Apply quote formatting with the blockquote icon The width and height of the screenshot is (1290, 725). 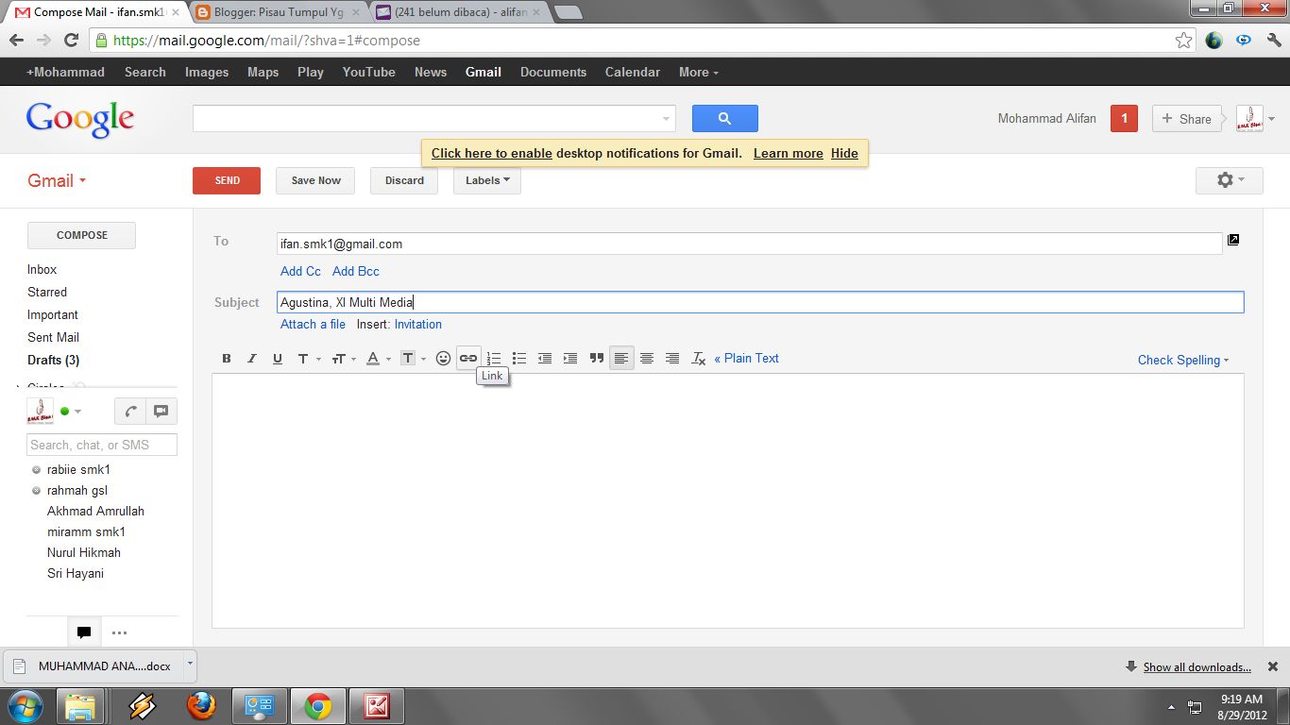(x=596, y=358)
